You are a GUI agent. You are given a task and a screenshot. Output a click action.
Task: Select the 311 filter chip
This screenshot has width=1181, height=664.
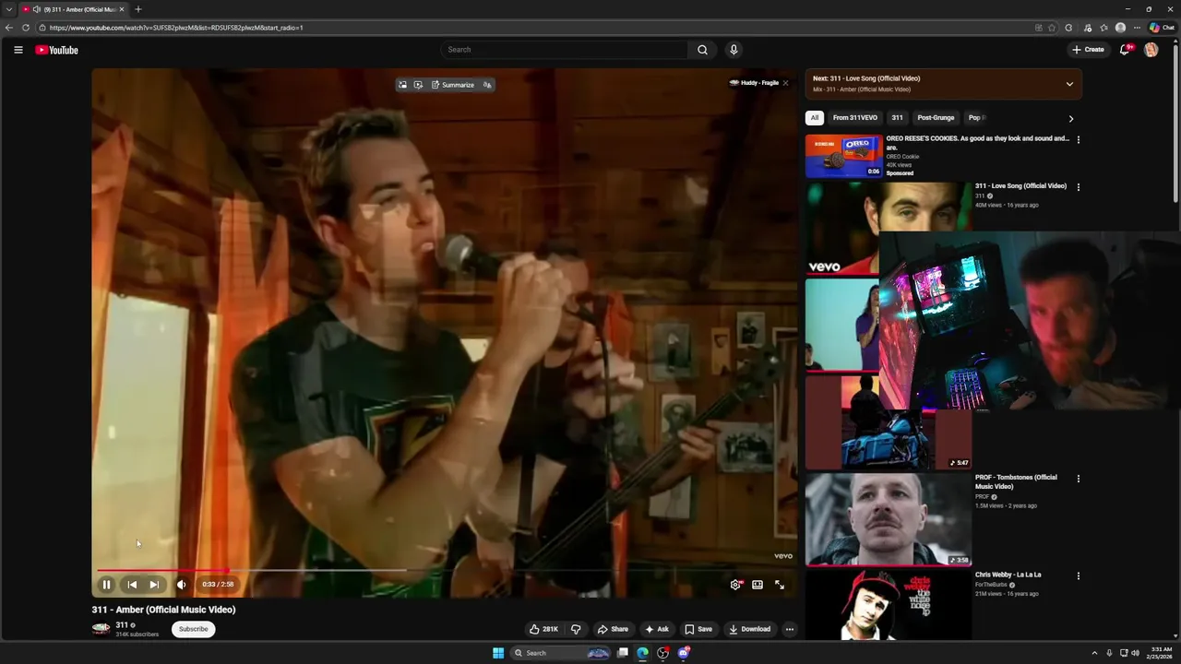[x=897, y=118]
